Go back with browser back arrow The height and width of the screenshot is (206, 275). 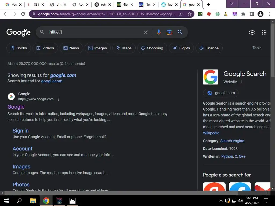point(6,14)
